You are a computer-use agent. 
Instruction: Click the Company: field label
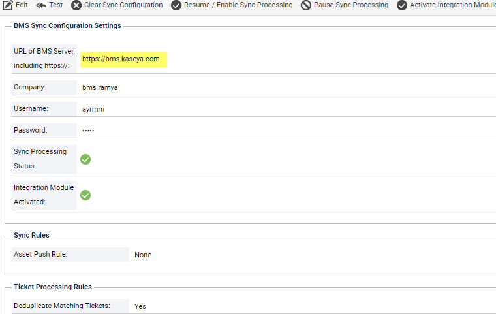(30, 87)
